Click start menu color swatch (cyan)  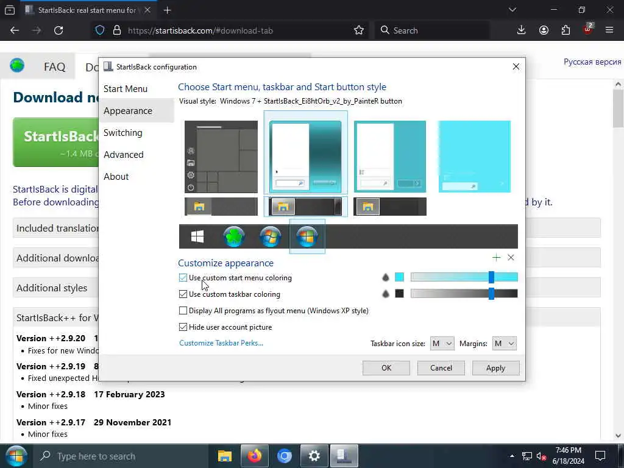[400, 277]
